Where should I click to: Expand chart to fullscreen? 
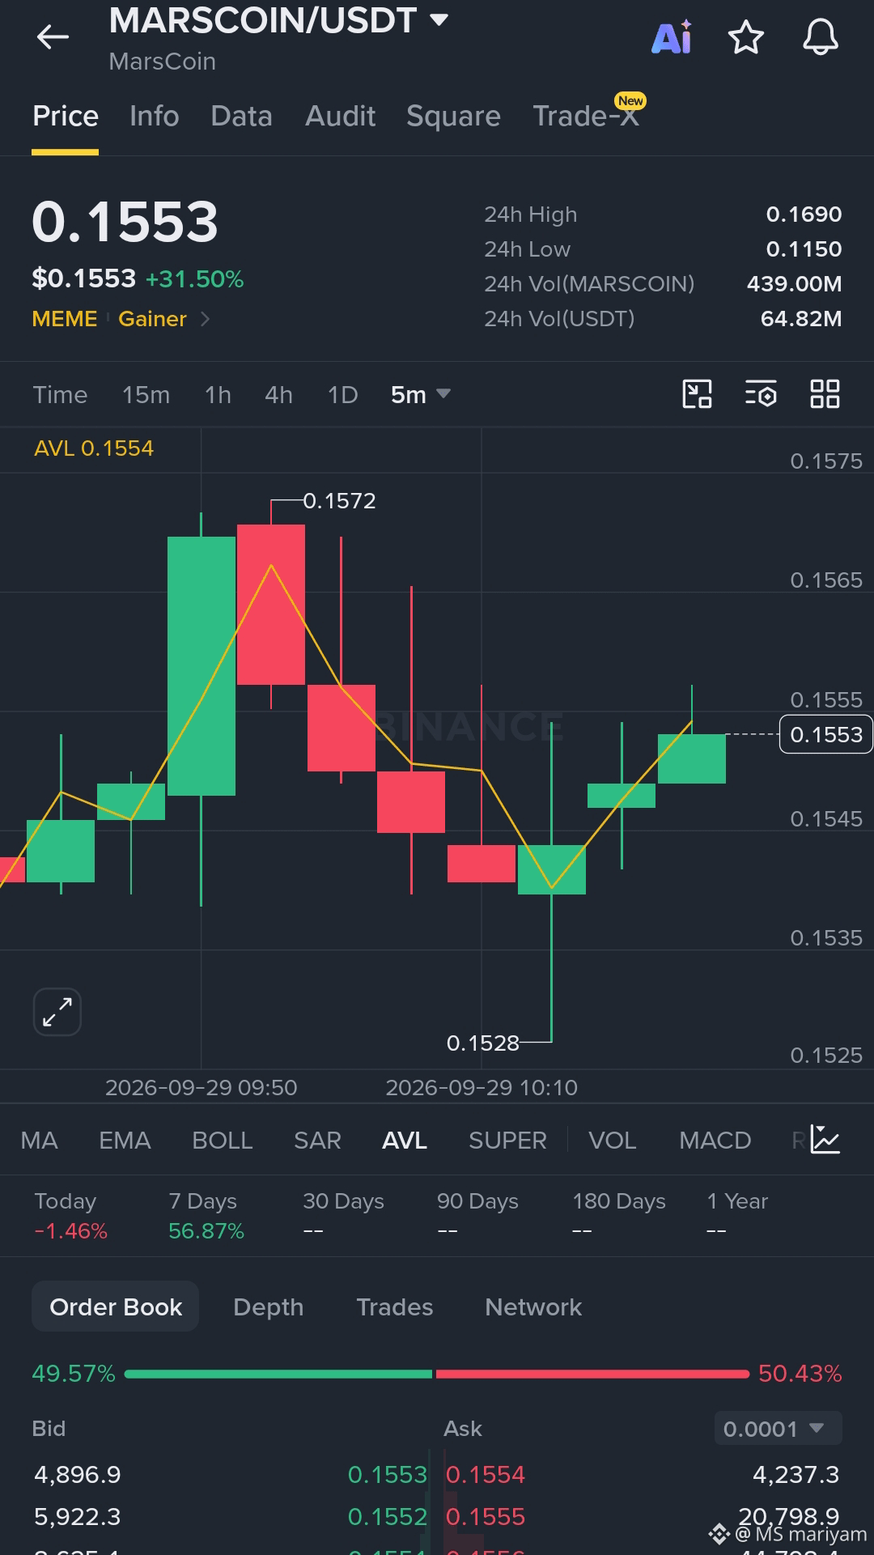click(57, 1012)
